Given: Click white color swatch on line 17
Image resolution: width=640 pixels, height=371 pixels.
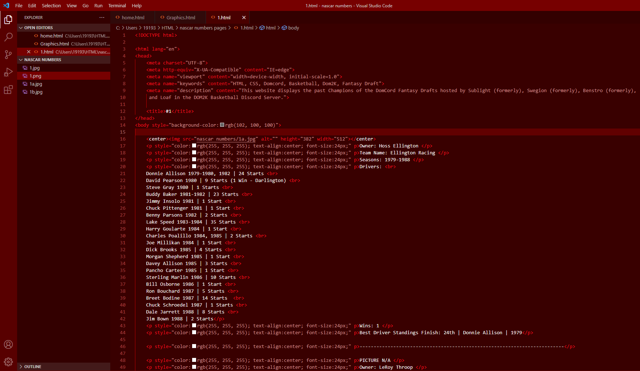Looking at the screenshot, I should pos(194,146).
